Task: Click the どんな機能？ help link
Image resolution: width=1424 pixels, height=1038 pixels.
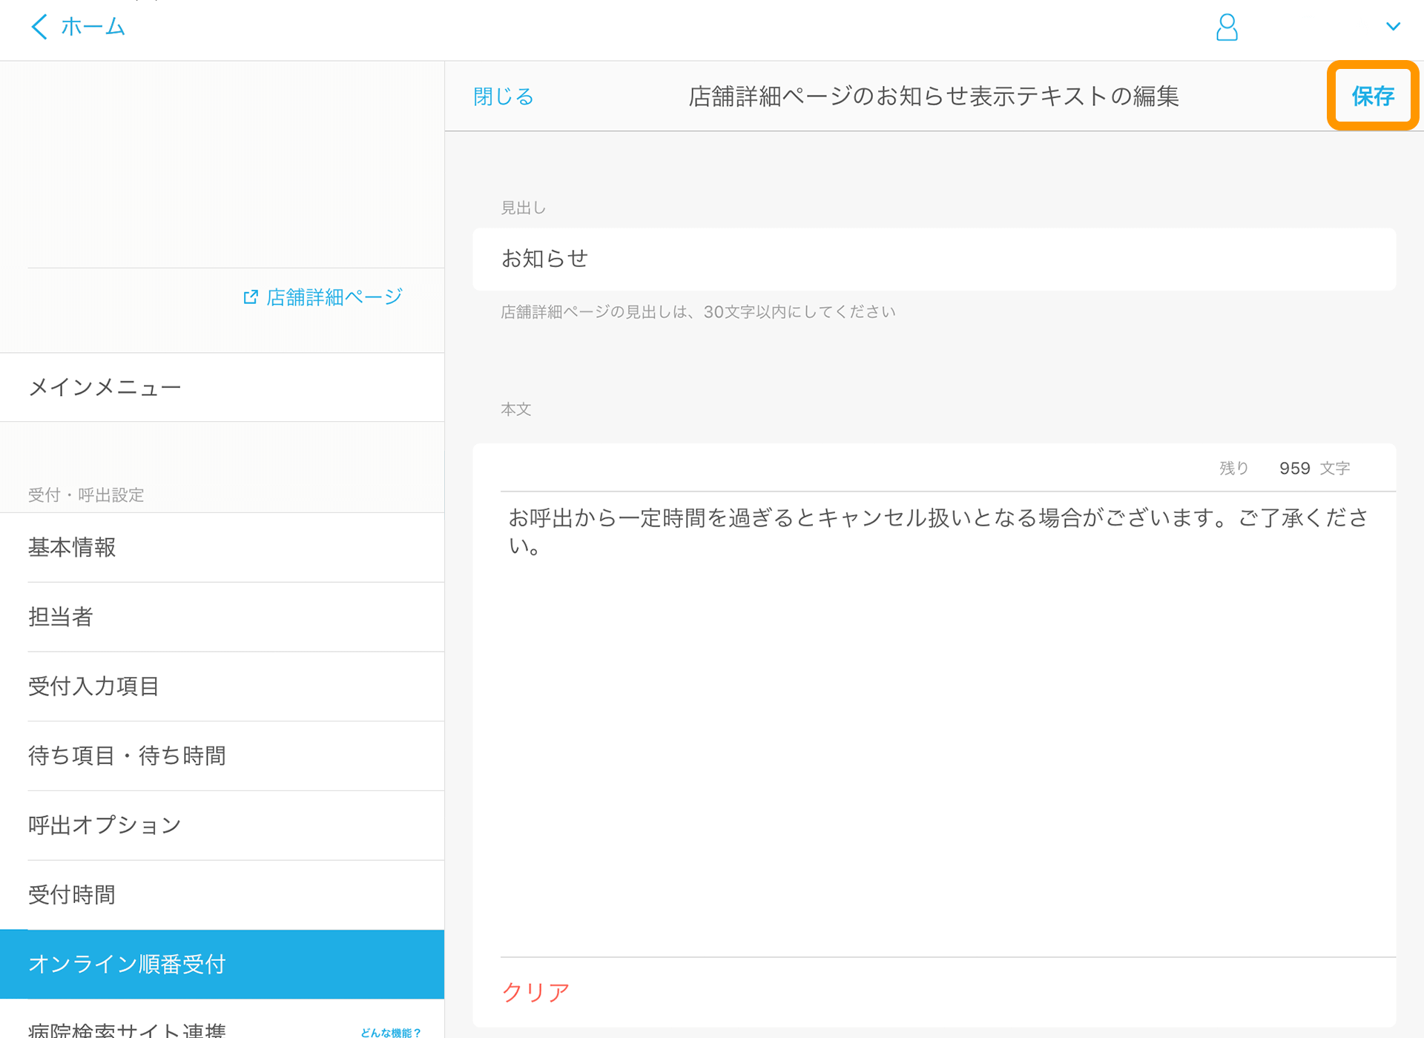Action: pyautogui.click(x=390, y=1032)
